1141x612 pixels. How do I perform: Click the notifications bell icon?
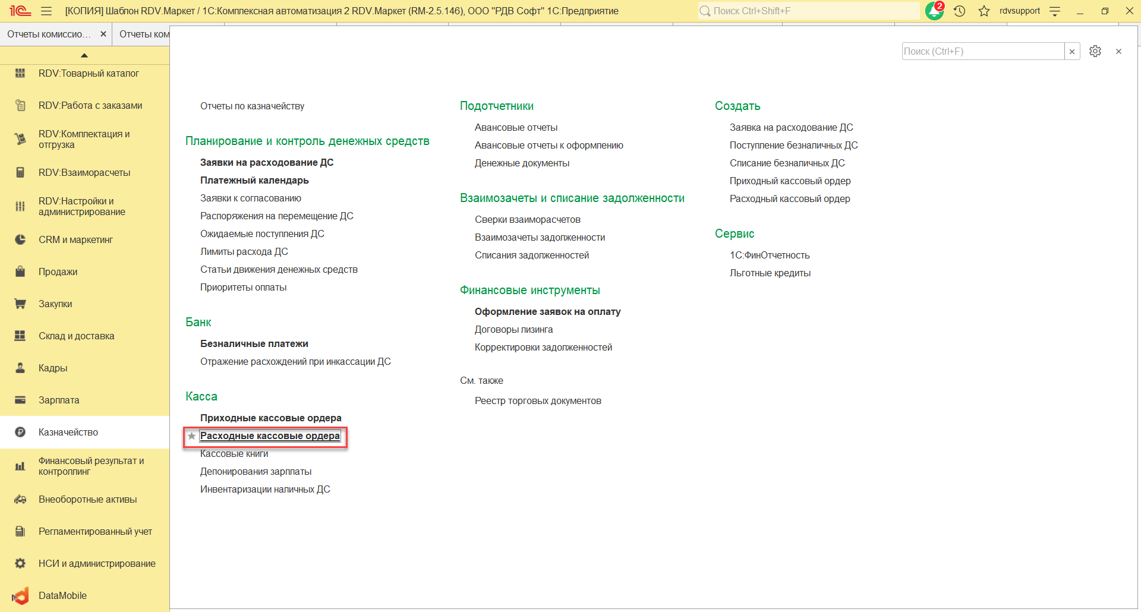point(934,11)
